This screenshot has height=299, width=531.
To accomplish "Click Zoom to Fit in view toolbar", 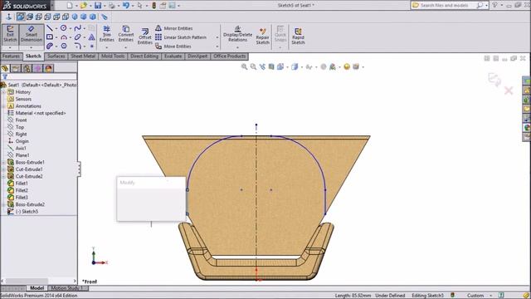I will [x=244, y=66].
